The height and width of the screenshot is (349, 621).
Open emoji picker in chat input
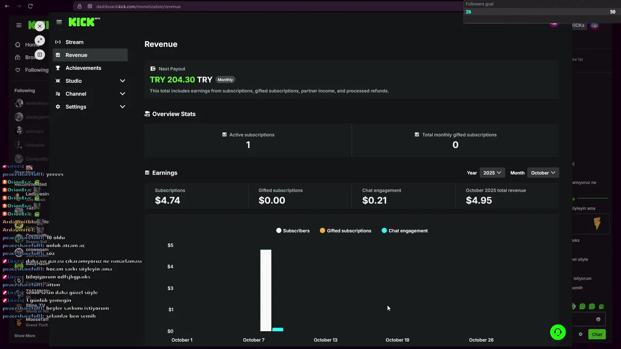tap(598, 319)
